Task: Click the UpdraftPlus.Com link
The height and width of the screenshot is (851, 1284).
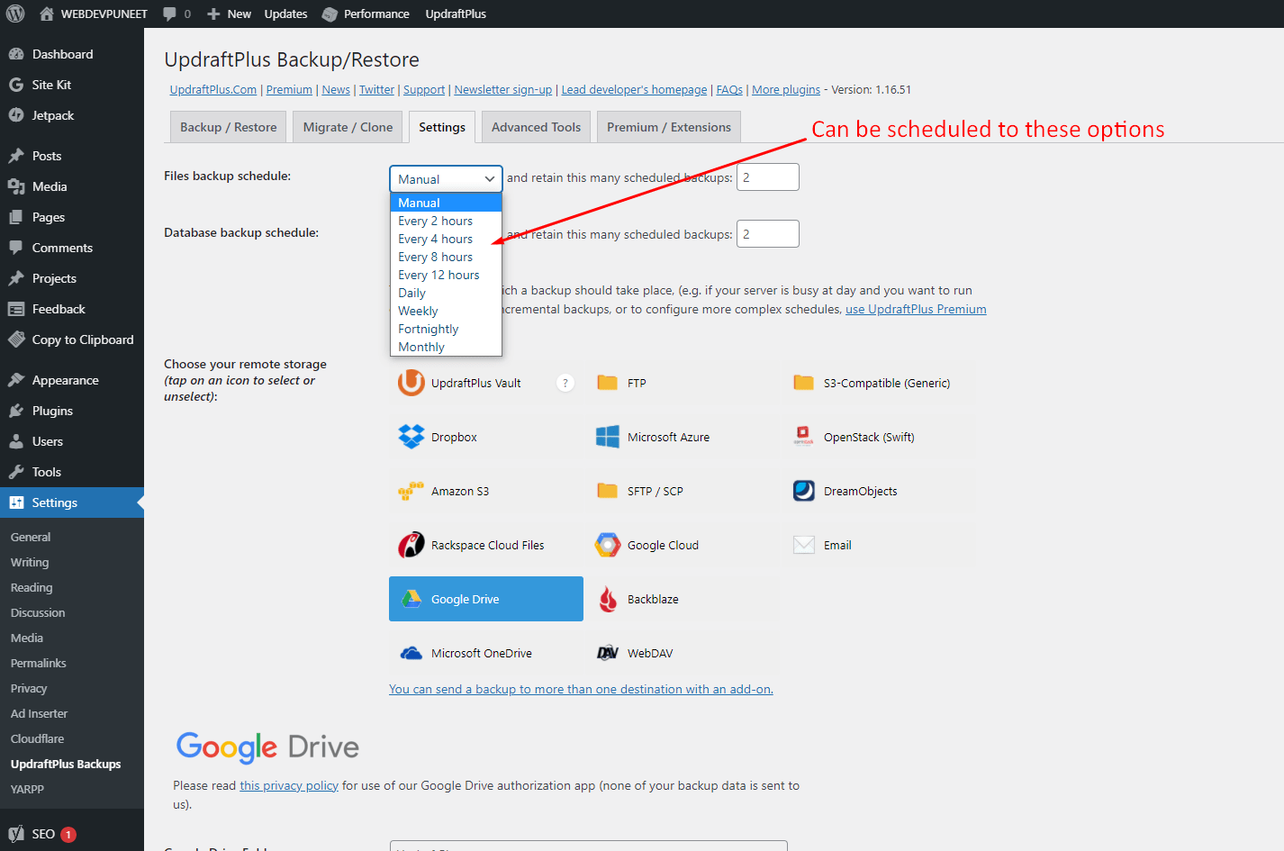Action: (213, 89)
